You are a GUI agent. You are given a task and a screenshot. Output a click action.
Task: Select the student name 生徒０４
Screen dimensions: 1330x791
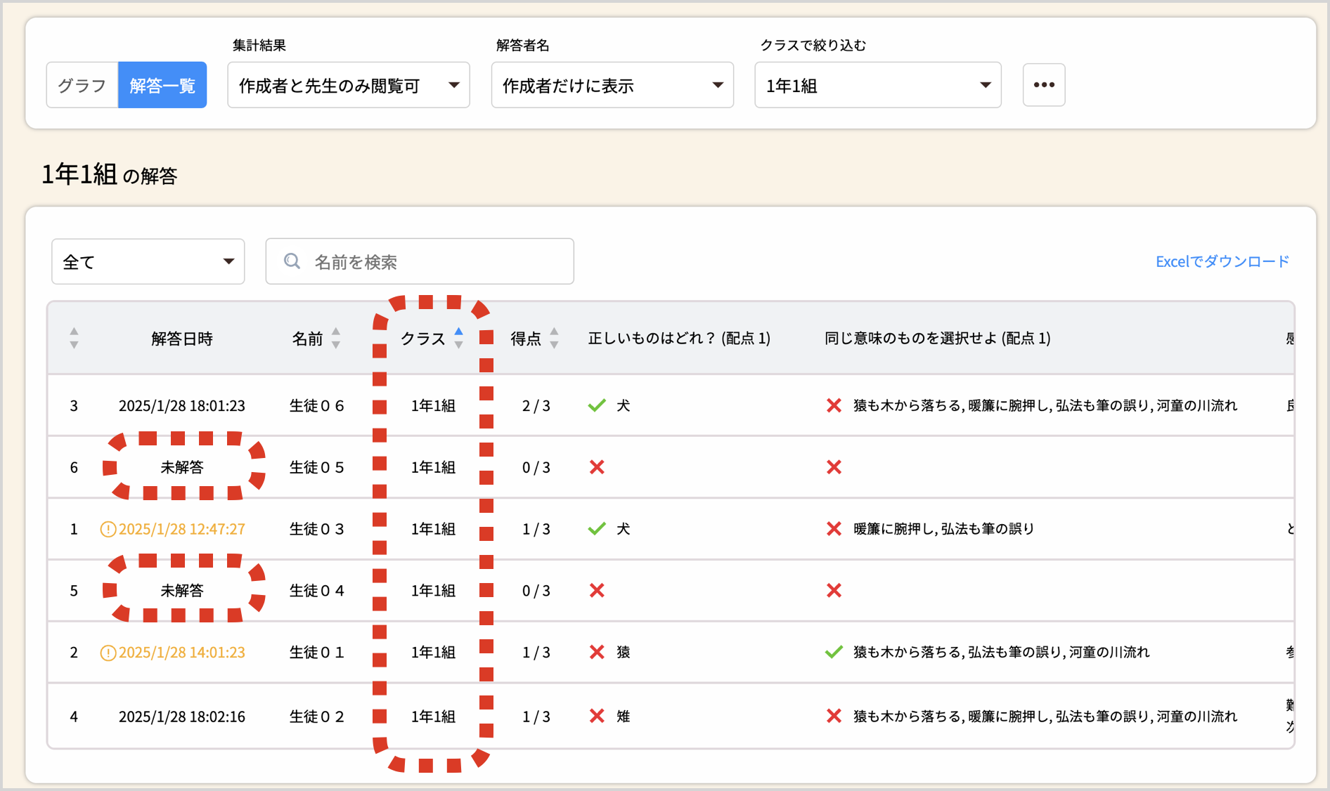[316, 591]
